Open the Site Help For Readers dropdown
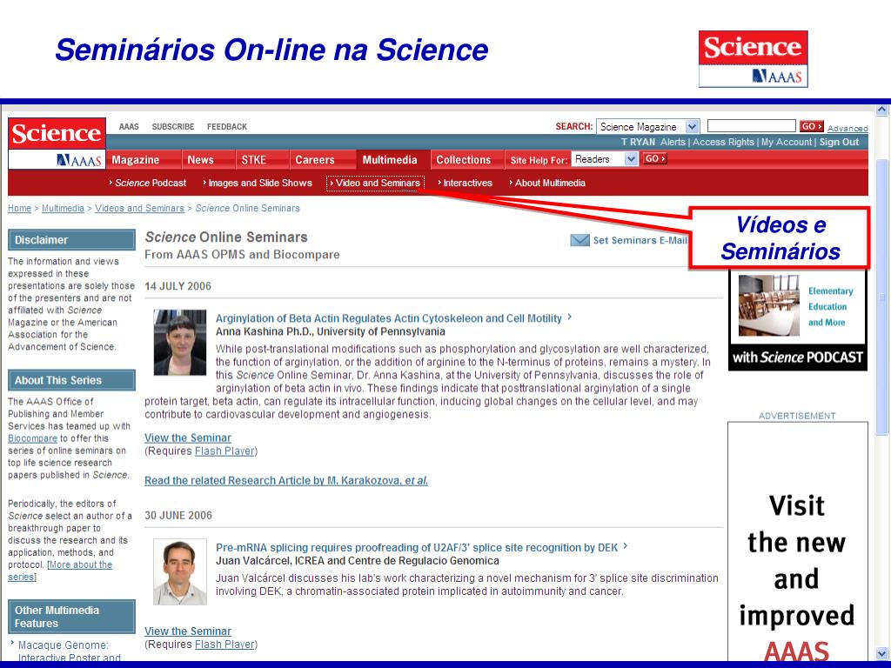The width and height of the screenshot is (891, 668). pyautogui.click(x=605, y=160)
